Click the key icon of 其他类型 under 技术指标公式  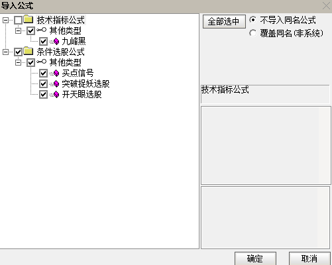[x=41, y=30]
